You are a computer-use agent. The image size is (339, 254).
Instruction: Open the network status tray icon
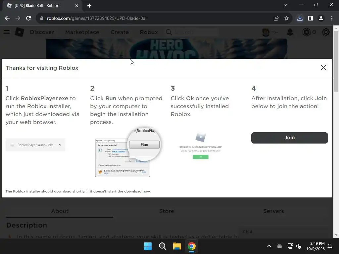290,246
